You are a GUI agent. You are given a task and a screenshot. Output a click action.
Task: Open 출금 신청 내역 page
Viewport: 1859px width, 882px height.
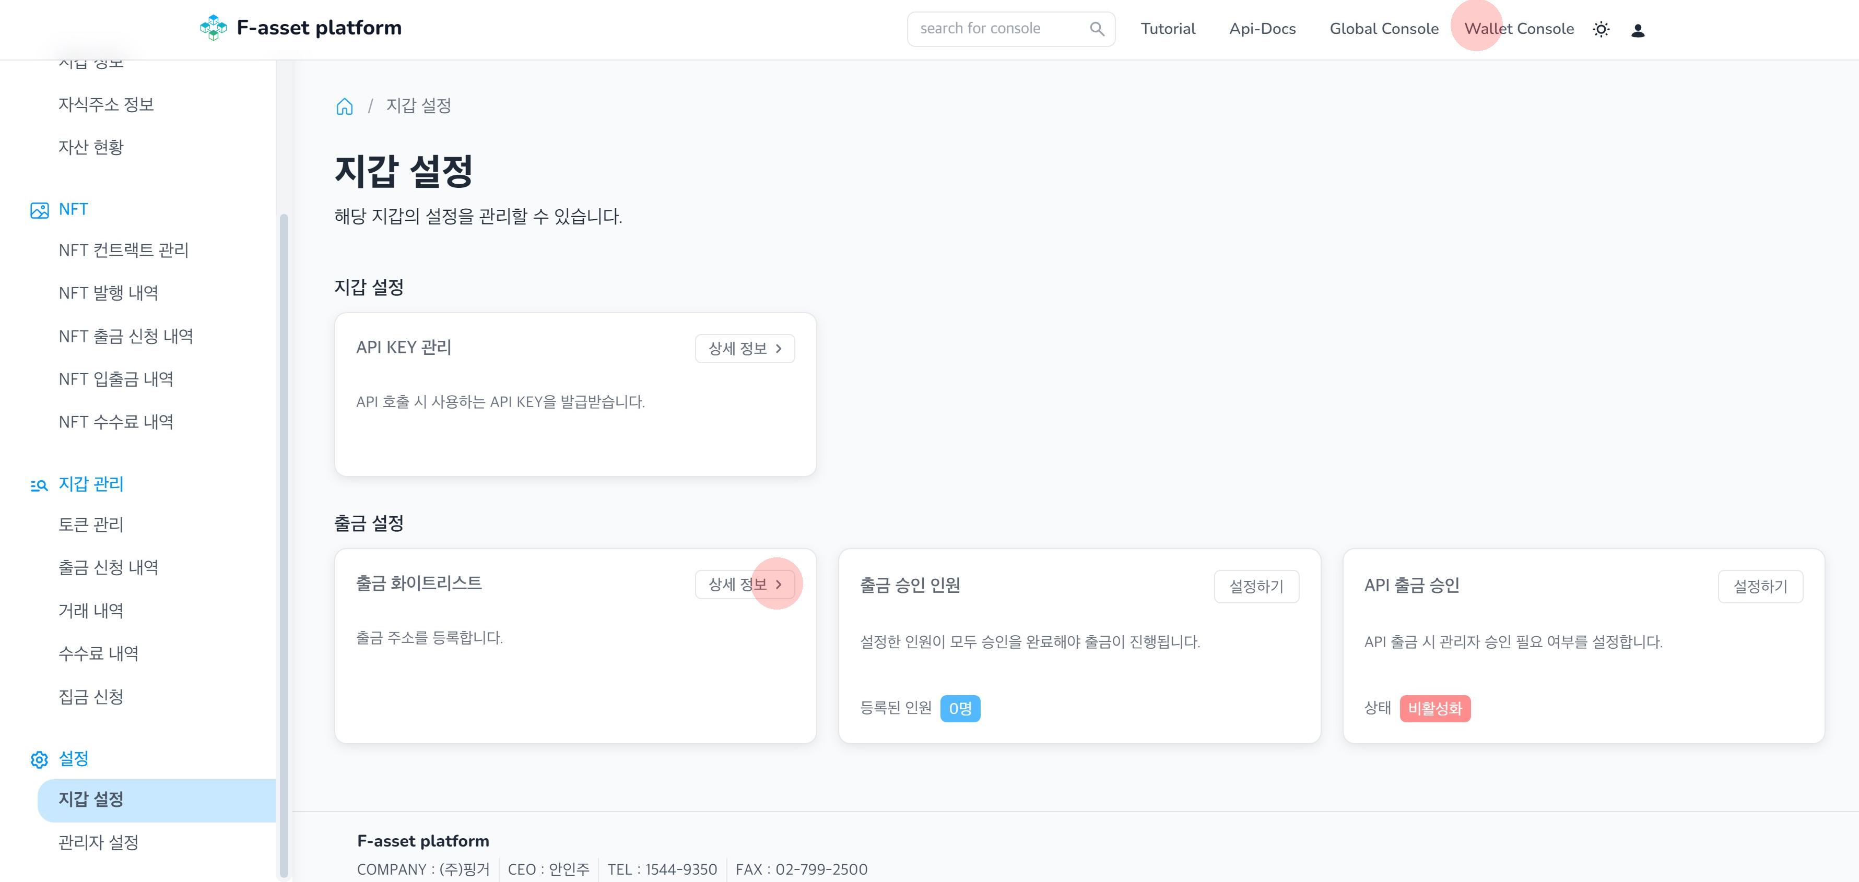[x=108, y=568]
